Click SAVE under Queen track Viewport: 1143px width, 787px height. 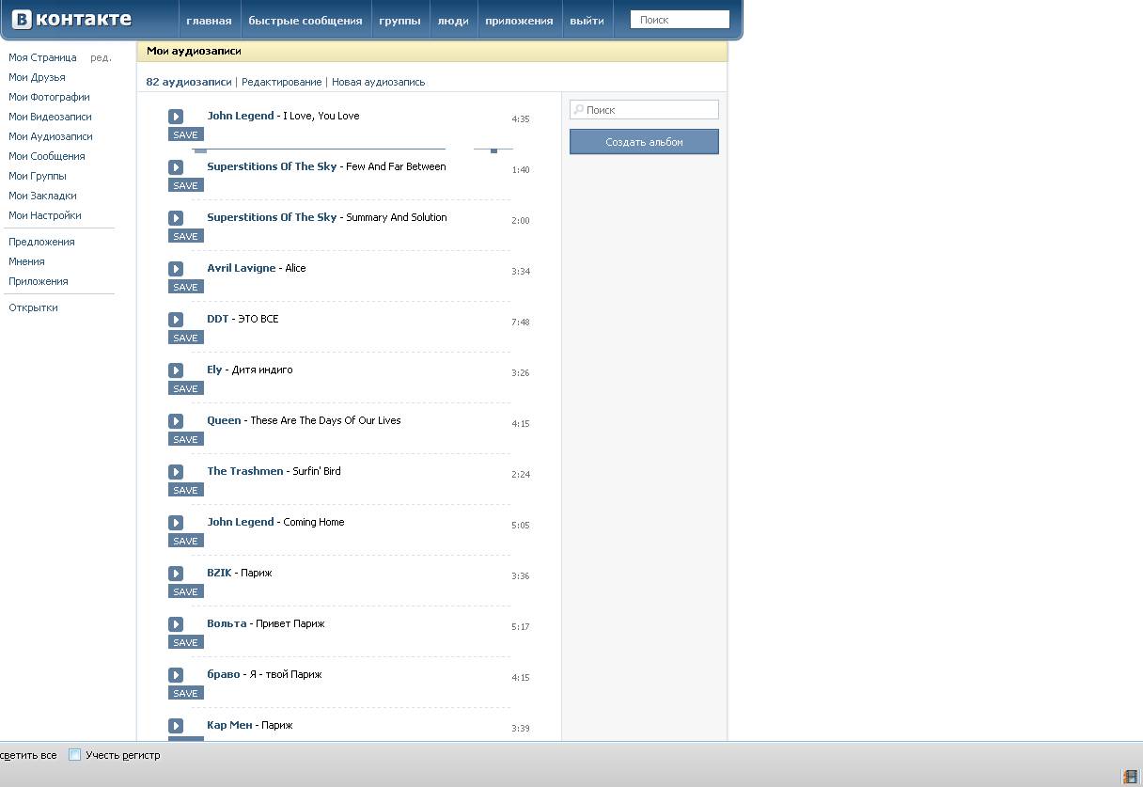186,439
